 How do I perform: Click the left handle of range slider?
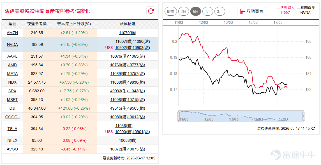coord(178,116)
